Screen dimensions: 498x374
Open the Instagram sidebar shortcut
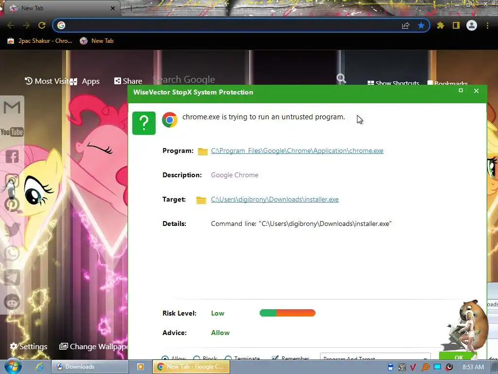tap(12, 181)
